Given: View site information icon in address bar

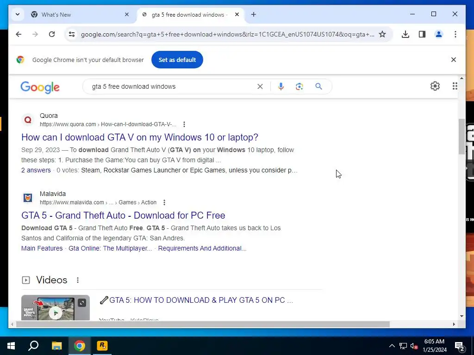Looking at the screenshot, I should point(72,34).
